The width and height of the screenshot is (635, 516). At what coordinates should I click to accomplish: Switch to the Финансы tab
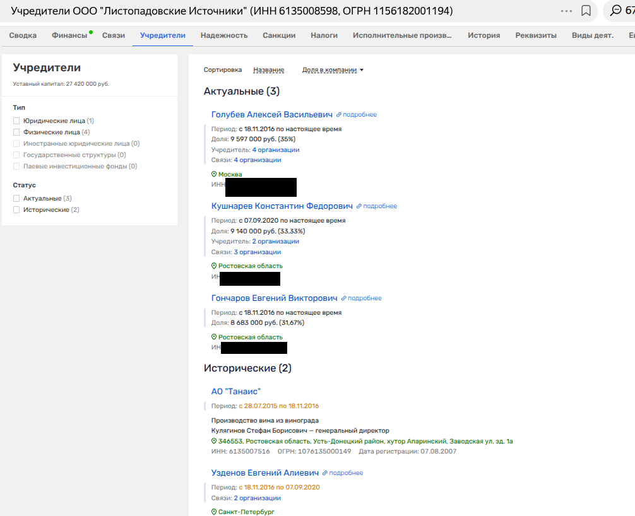click(x=69, y=35)
